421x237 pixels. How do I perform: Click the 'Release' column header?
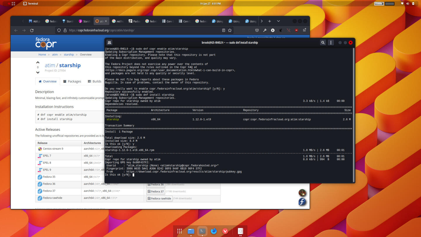tap(42, 143)
